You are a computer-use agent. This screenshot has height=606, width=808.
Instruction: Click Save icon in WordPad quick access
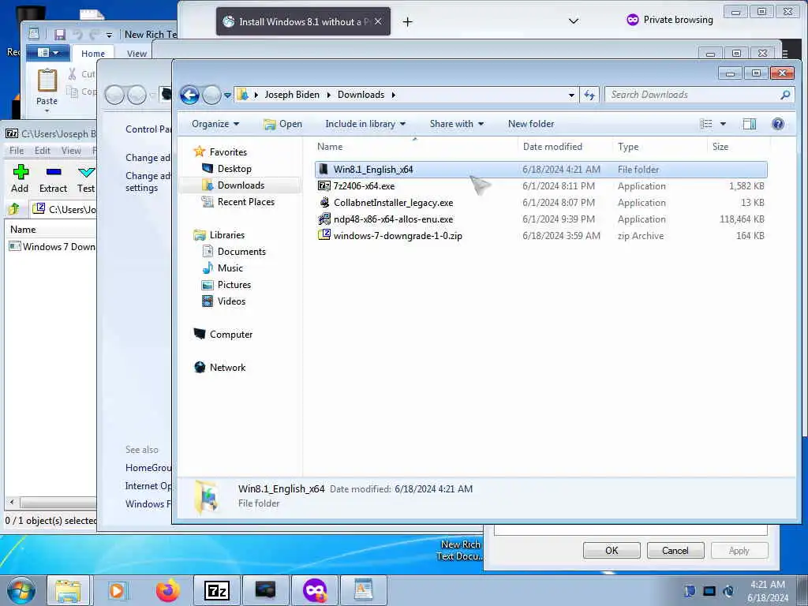pyautogui.click(x=60, y=35)
